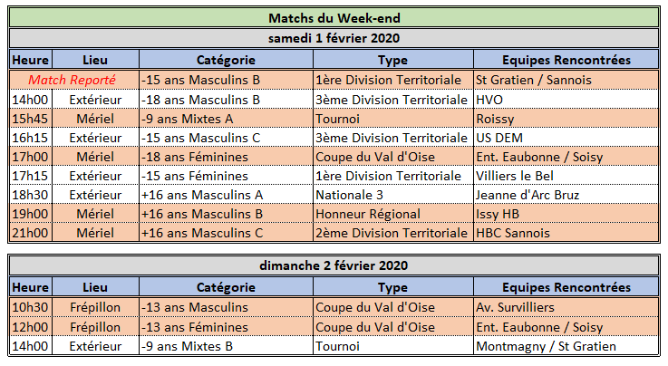Click the 15h45 time cell
Viewport: 668px width, 366px height.
pos(31,119)
